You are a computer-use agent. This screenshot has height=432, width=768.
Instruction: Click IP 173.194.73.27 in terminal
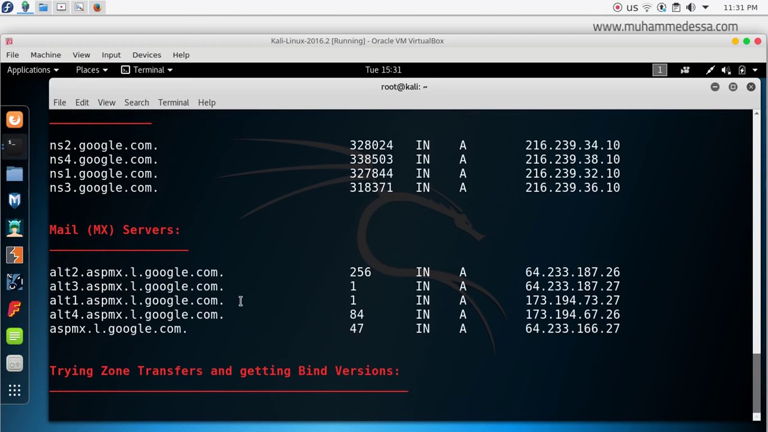[x=572, y=301]
